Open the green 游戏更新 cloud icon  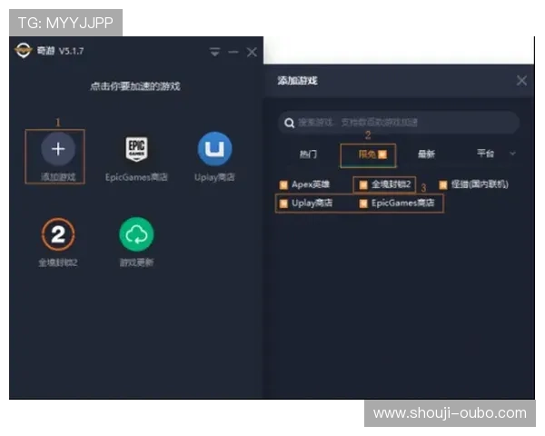click(x=136, y=234)
